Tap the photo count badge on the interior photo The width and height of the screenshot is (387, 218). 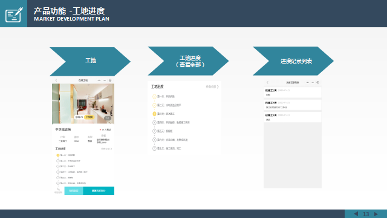[x=108, y=119]
